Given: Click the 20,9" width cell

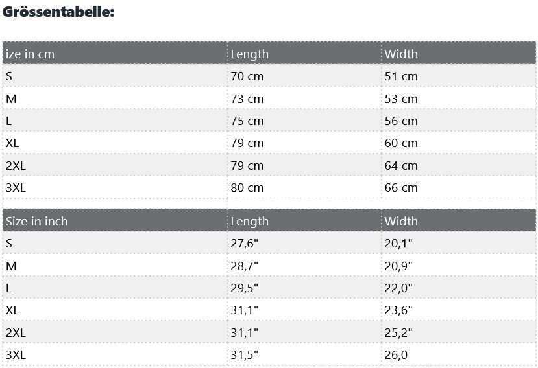Looking at the screenshot, I should tap(398, 266).
